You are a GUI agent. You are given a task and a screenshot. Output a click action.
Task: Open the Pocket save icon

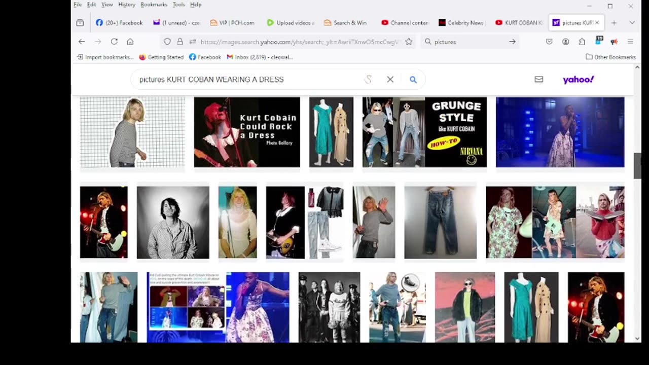(549, 42)
